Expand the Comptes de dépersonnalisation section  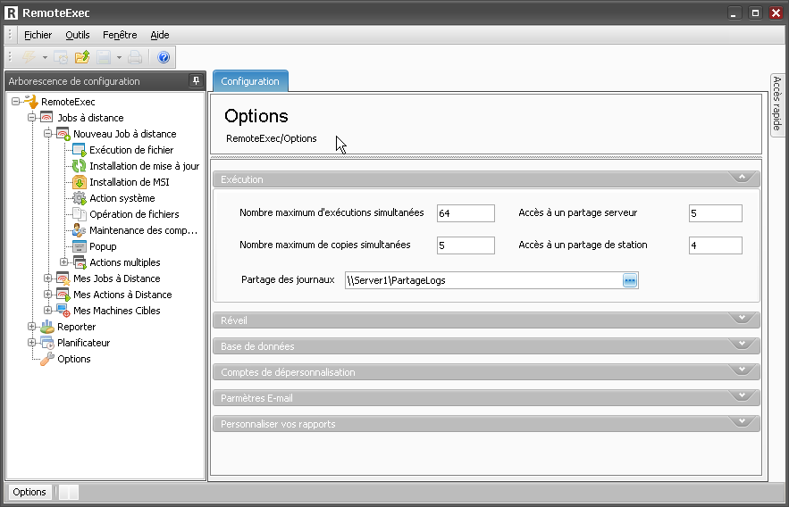[x=486, y=372]
